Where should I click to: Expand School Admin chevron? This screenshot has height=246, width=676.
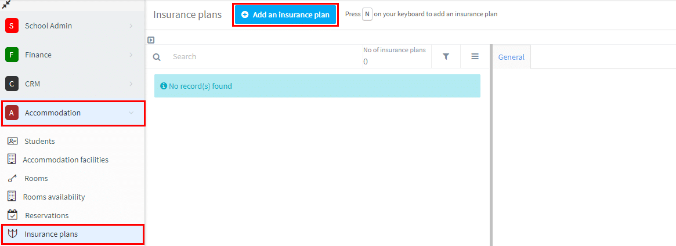pyautogui.click(x=131, y=26)
